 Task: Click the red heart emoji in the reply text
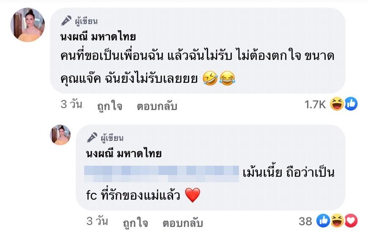[x=192, y=195]
